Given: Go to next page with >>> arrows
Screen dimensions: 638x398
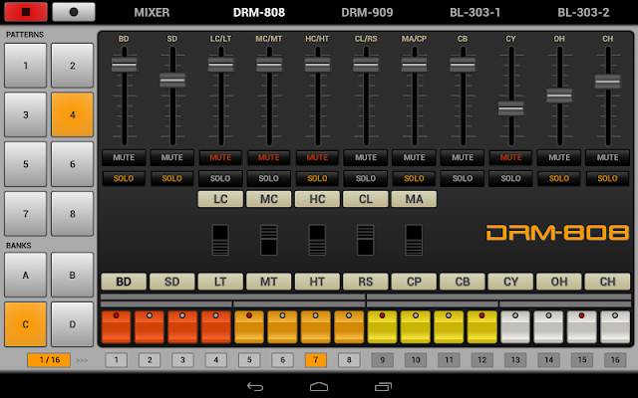Looking at the screenshot, I should pyautogui.click(x=82, y=360).
